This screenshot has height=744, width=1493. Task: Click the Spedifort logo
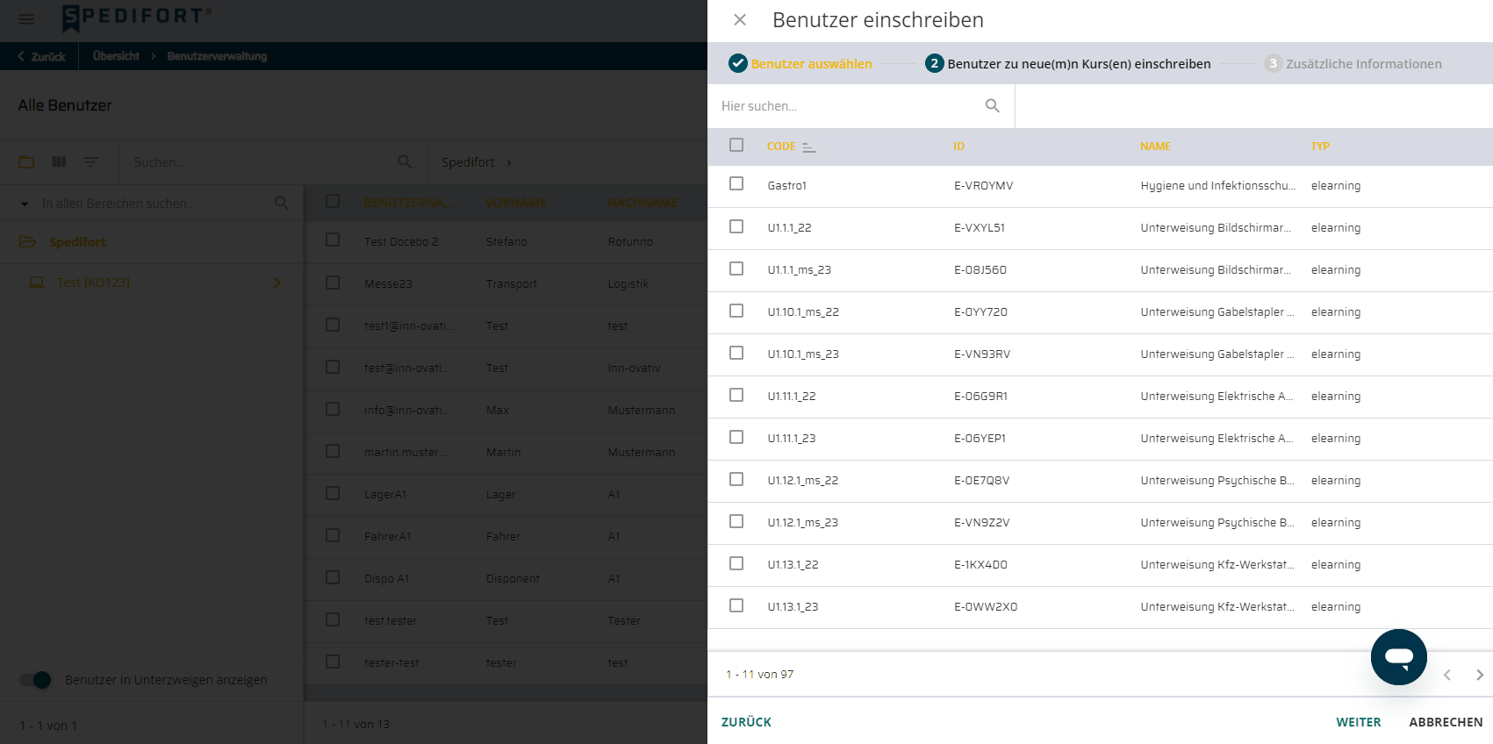(x=136, y=18)
